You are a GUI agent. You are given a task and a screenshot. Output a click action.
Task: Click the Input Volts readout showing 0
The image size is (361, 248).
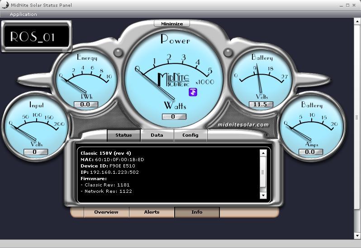coord(36,152)
